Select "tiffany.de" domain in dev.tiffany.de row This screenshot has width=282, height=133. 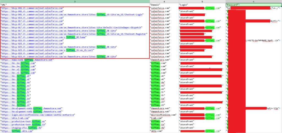[x=158, y=82]
